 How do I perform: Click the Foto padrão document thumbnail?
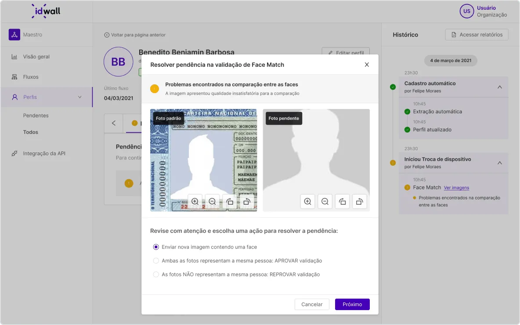204,160
